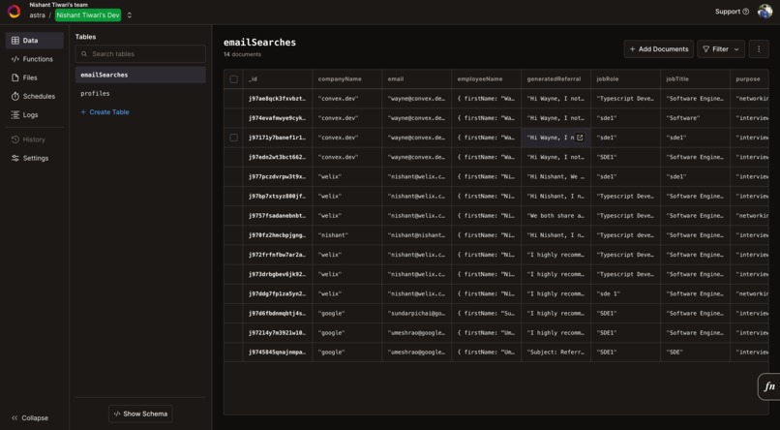Toggle the select-all header checkbox
The image size is (780, 430).
[x=233, y=79]
